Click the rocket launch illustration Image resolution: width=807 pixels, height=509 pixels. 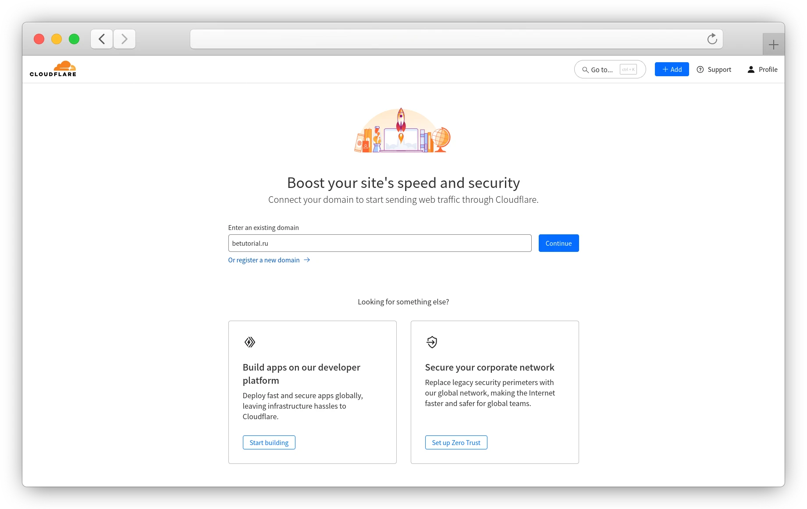(402, 129)
